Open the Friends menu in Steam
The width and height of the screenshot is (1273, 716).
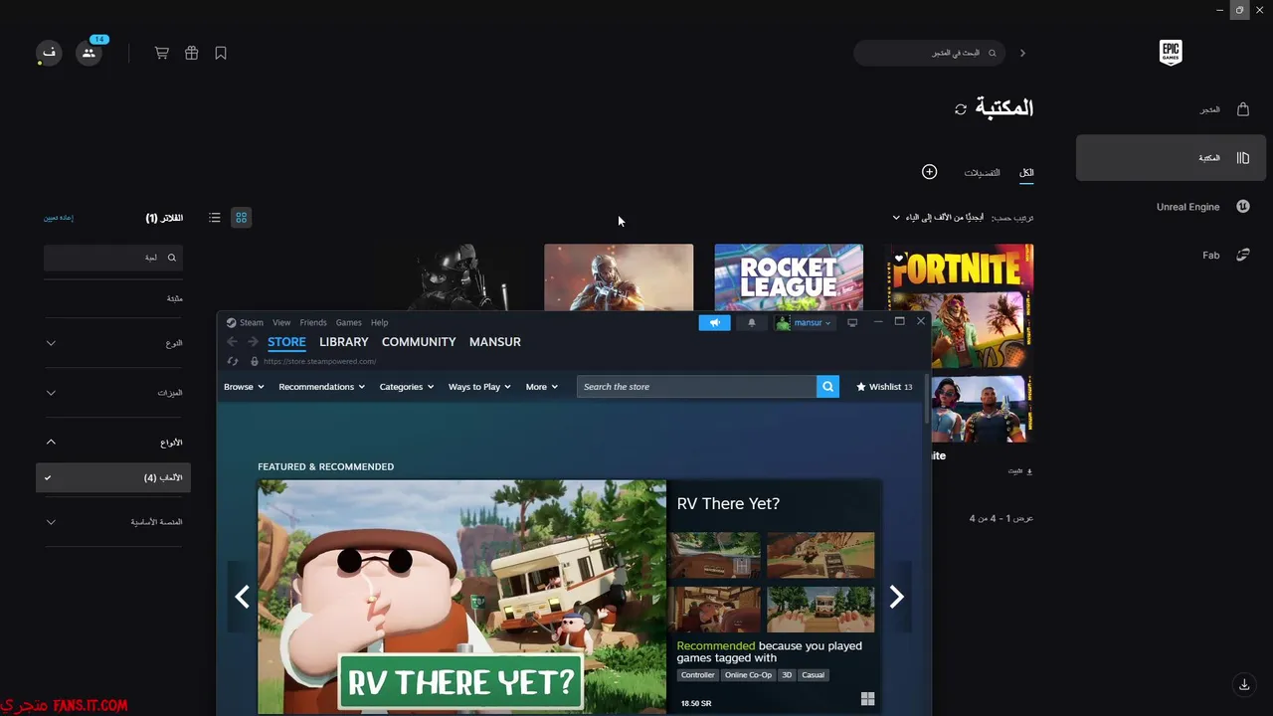[313, 322]
